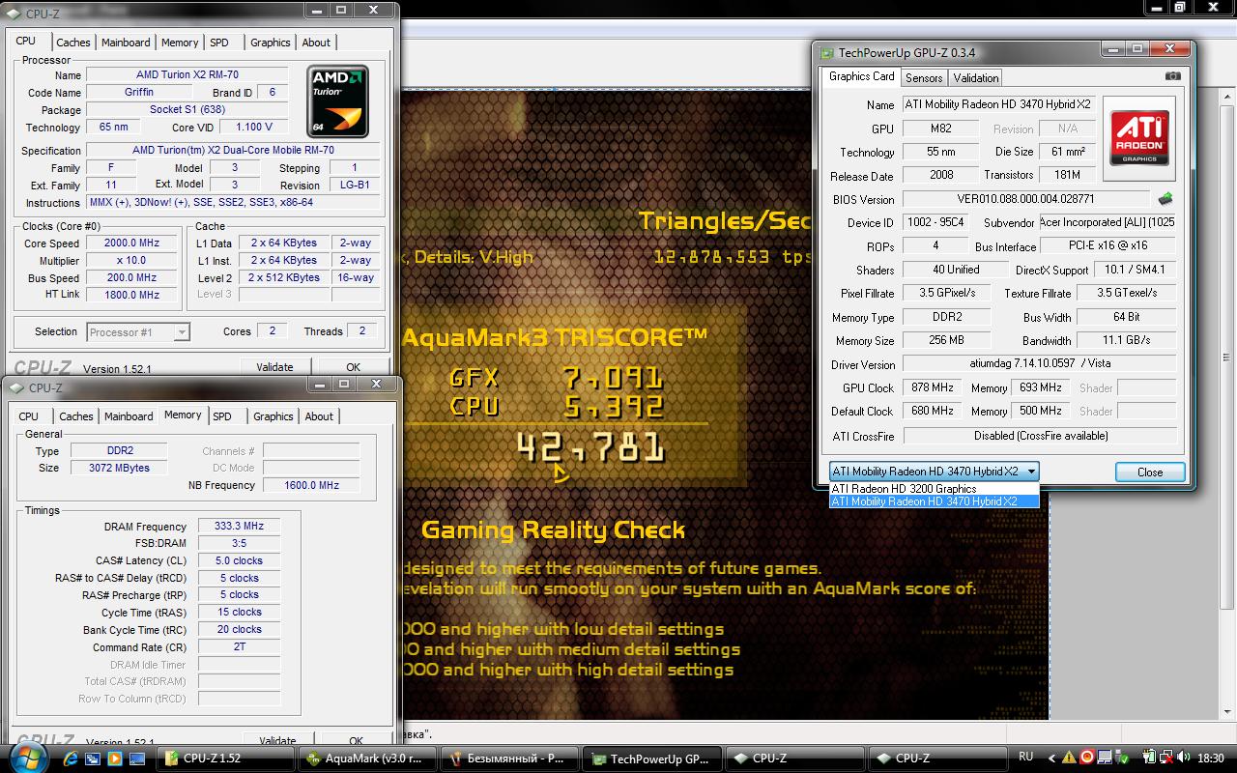1237x773 pixels.
Task: Click the Specification field AMD Turion X2 RM-70
Action: coord(233,151)
